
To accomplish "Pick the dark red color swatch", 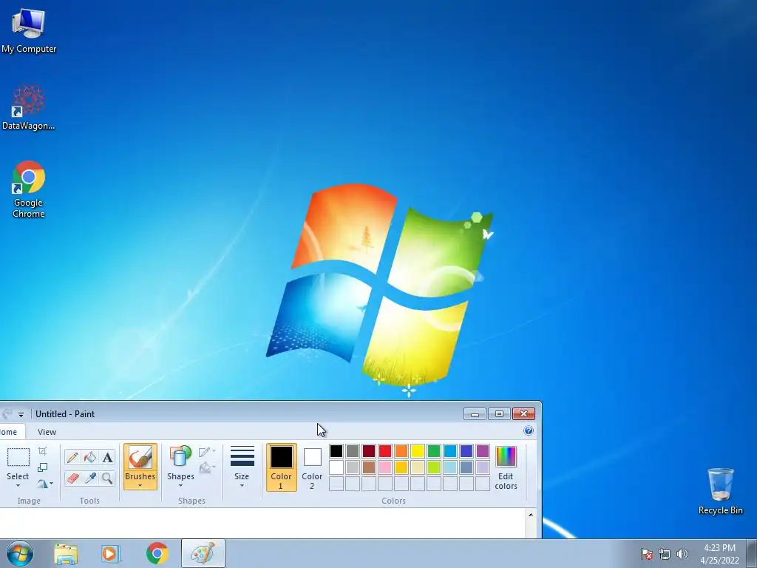I will tap(369, 451).
